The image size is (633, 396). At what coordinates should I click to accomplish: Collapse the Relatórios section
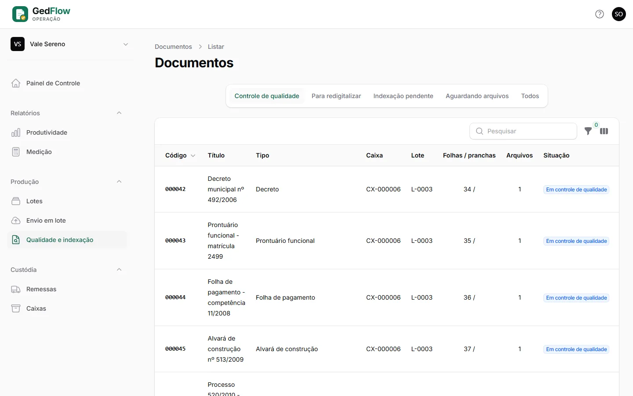click(x=119, y=113)
